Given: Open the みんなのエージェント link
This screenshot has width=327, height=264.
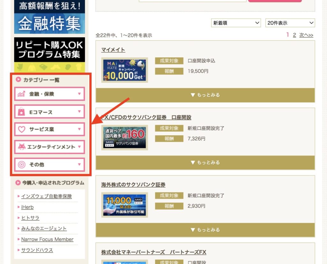Looking at the screenshot, I should [44, 228].
